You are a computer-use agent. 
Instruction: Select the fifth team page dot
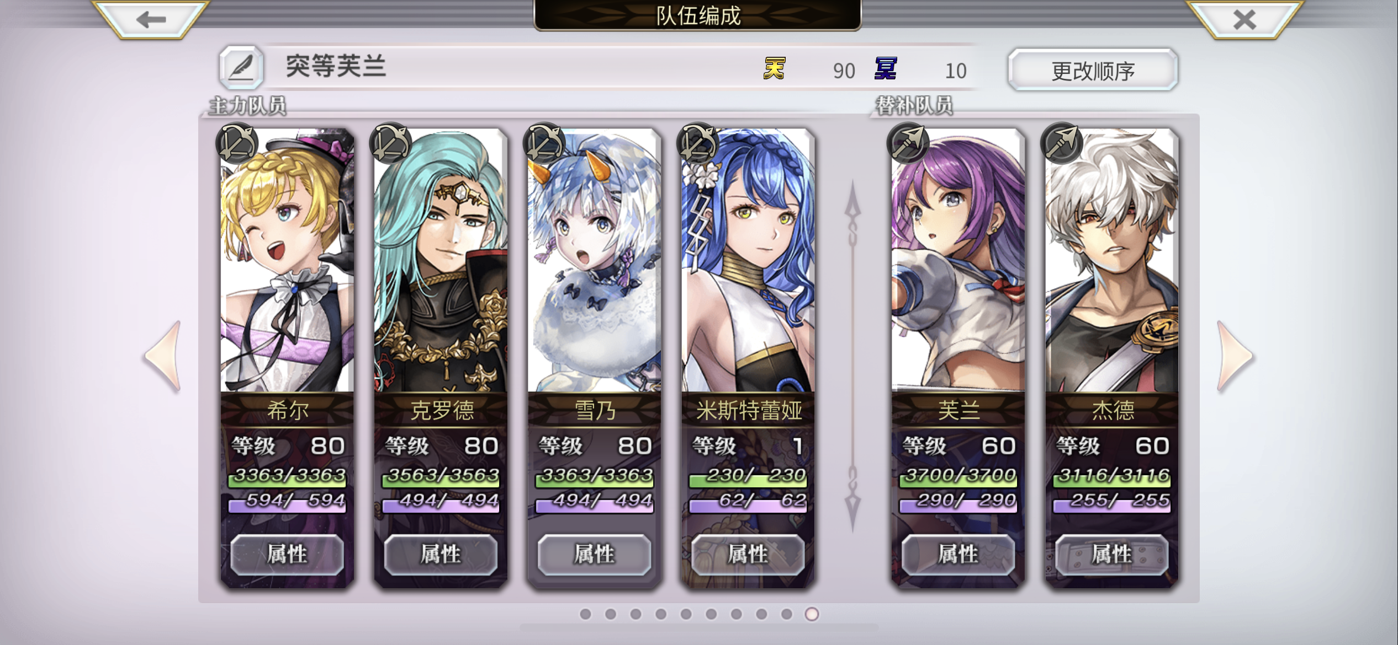coord(686,614)
